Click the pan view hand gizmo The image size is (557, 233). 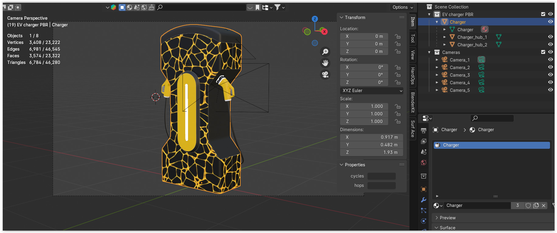pos(325,63)
